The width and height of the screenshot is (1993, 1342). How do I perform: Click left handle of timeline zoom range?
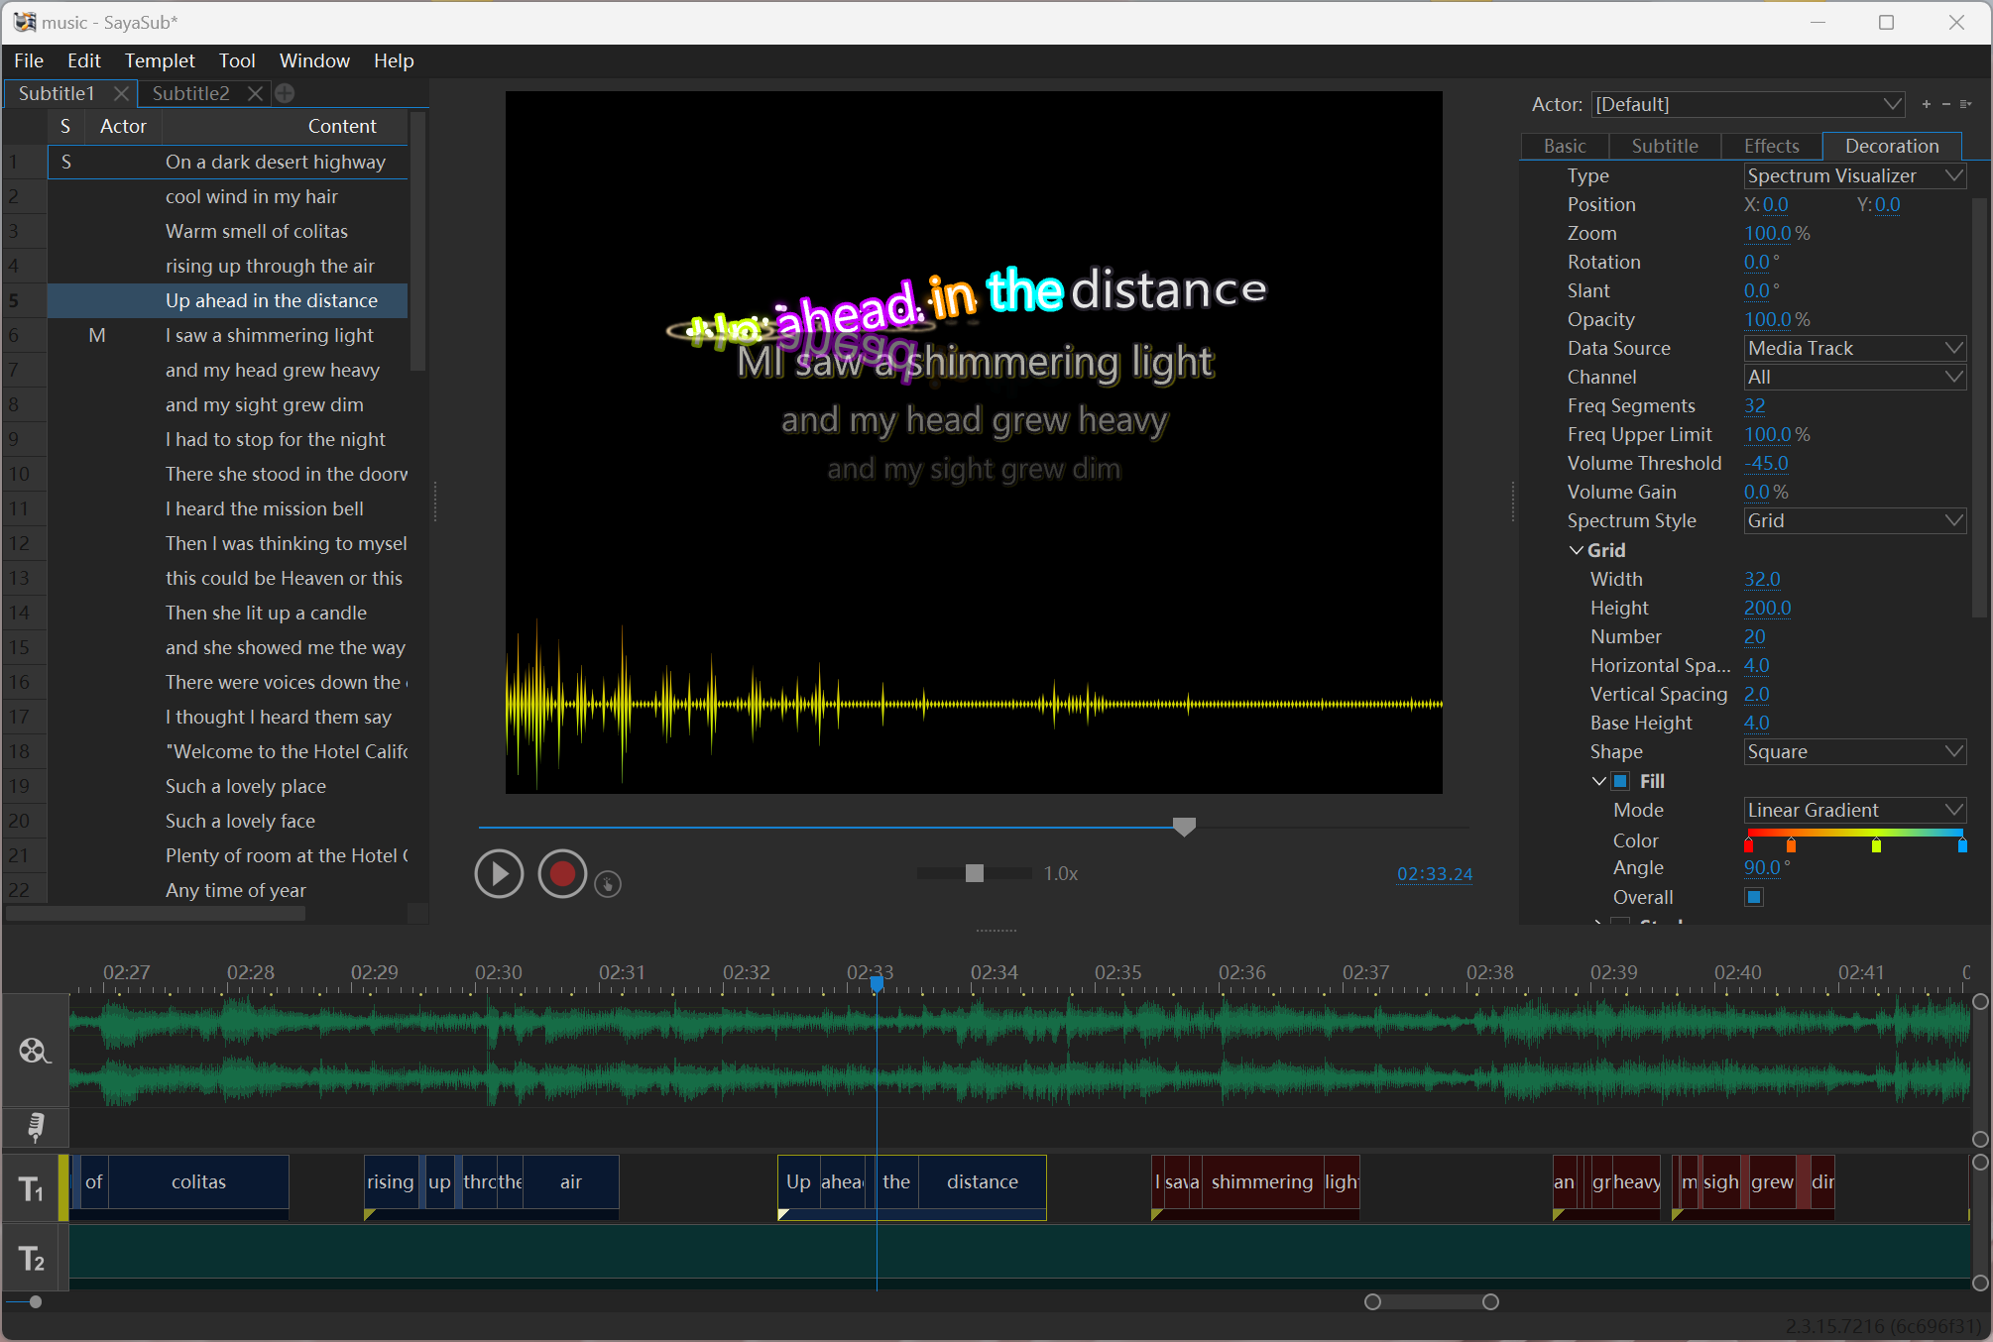[1372, 1301]
